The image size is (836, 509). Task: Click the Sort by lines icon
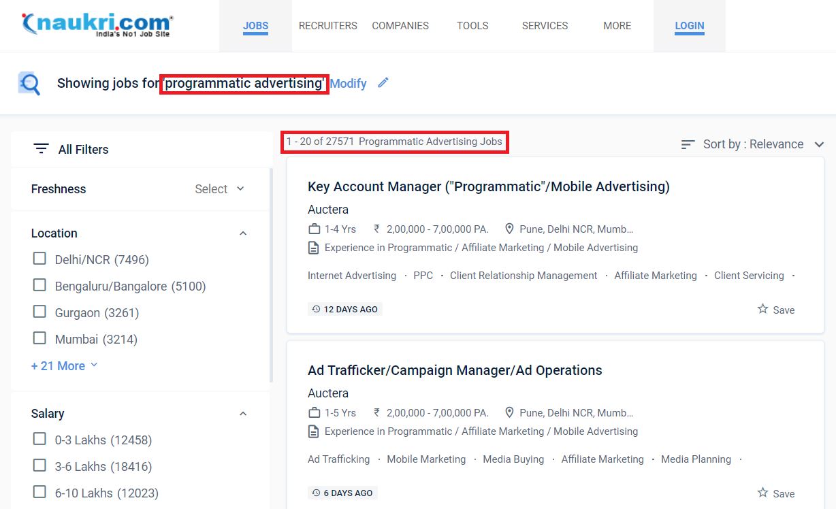tap(688, 144)
